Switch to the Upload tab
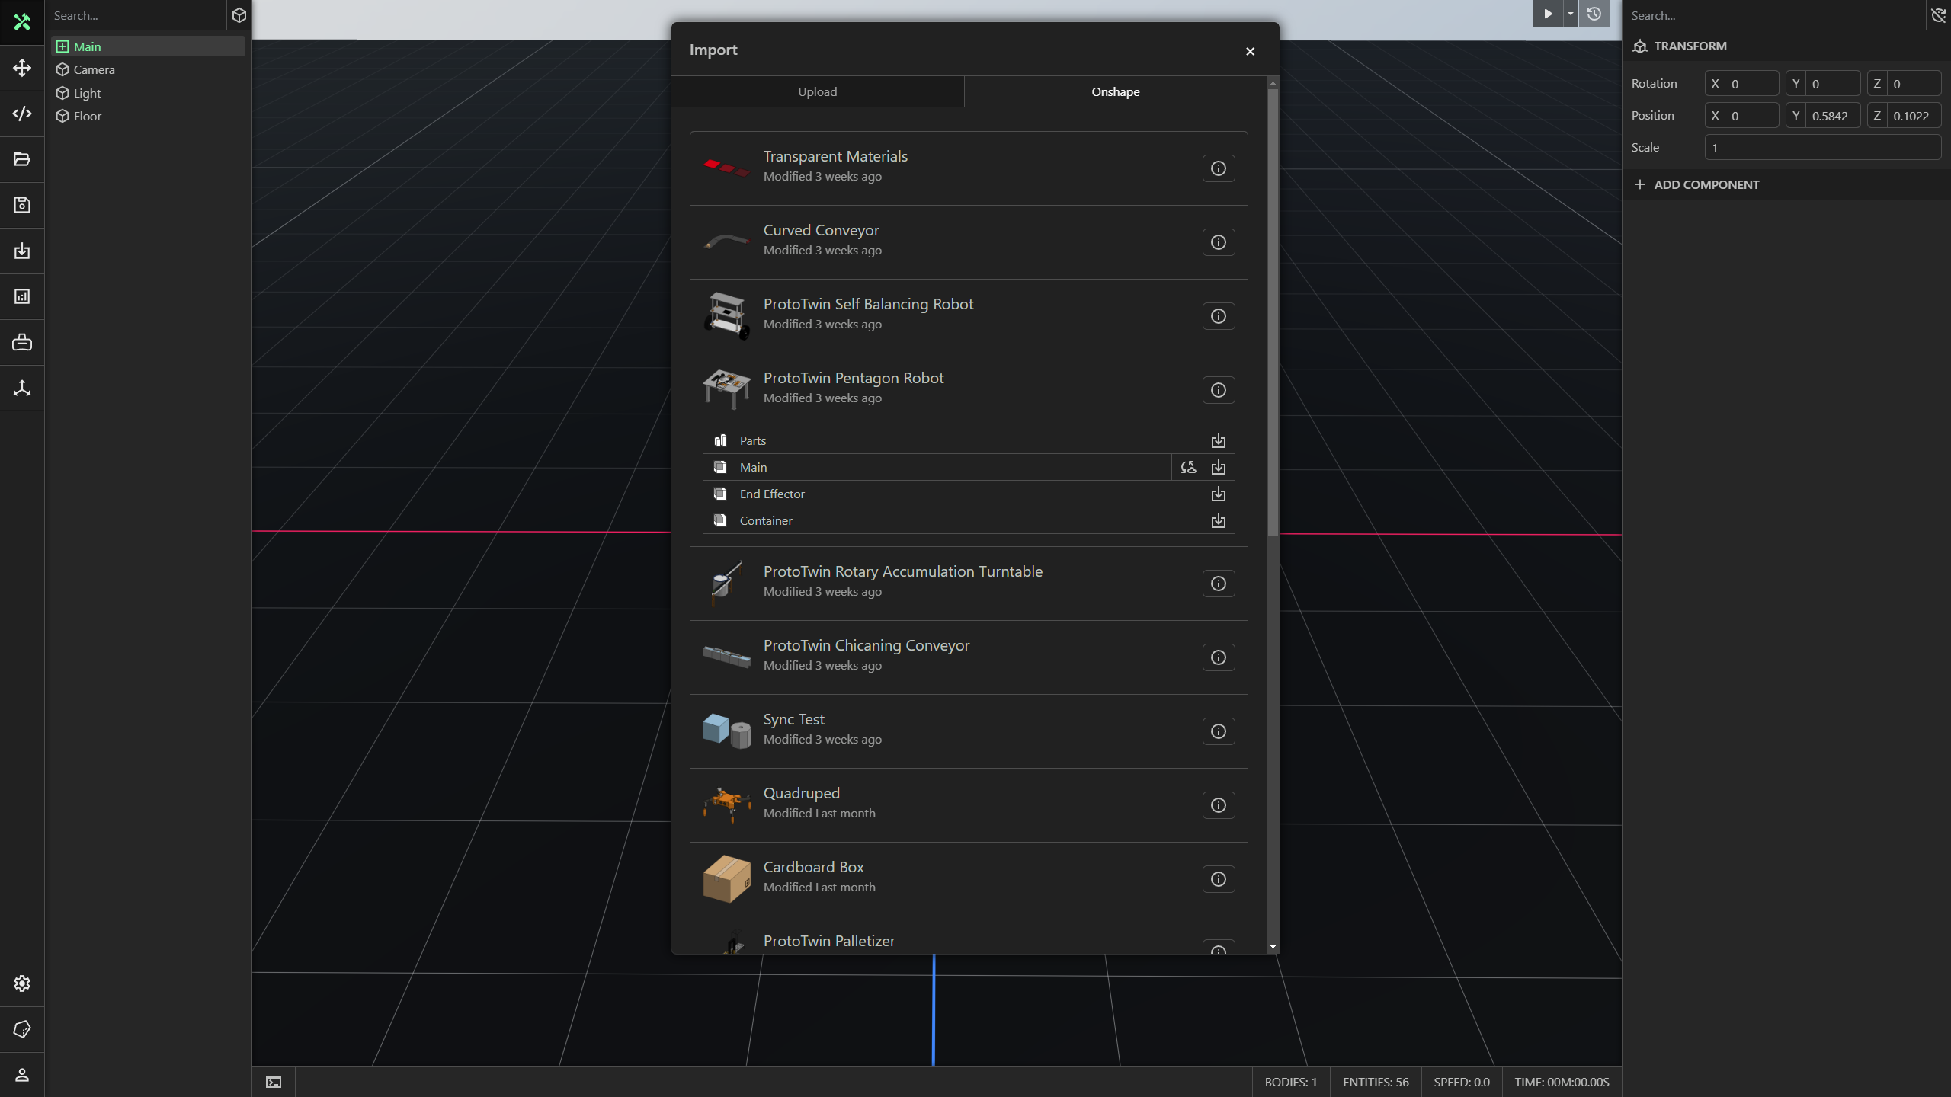Screen dimensions: 1951x1097 pyautogui.click(x=818, y=91)
